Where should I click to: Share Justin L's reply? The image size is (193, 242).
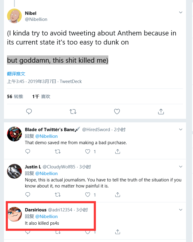pyautogui.click(x=117, y=194)
